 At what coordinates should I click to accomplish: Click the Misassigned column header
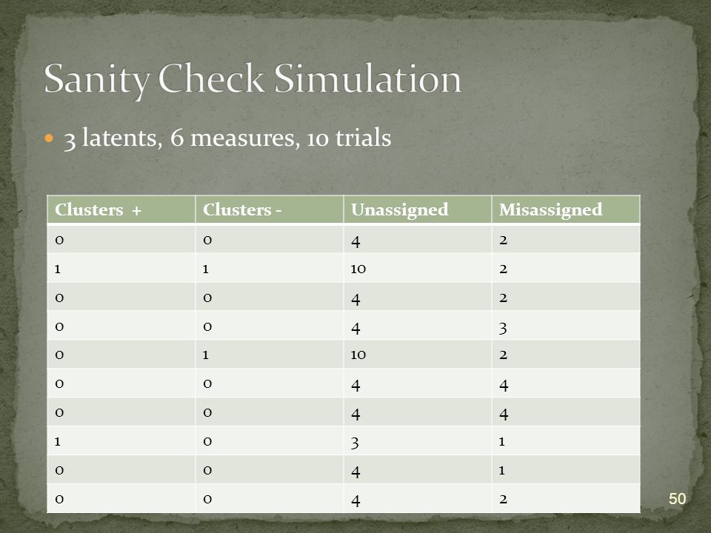click(566, 209)
